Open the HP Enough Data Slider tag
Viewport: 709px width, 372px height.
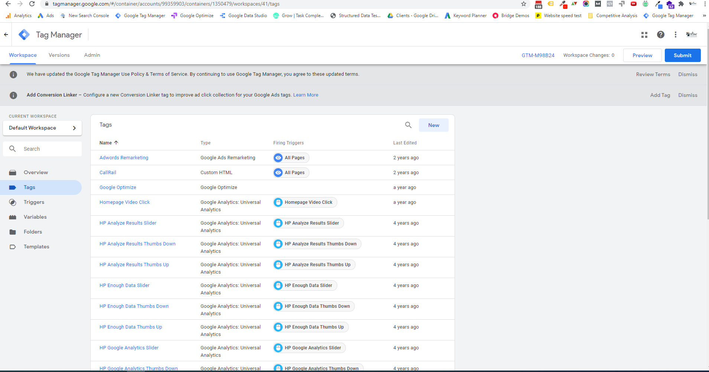124,285
